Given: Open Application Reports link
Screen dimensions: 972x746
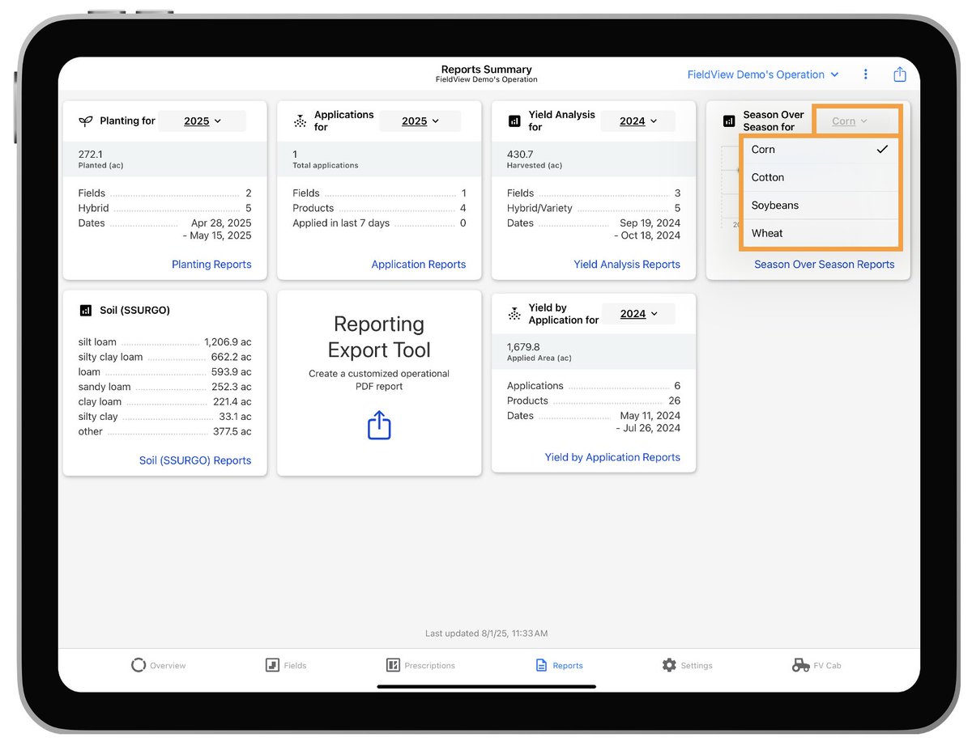Looking at the screenshot, I should pyautogui.click(x=419, y=265).
